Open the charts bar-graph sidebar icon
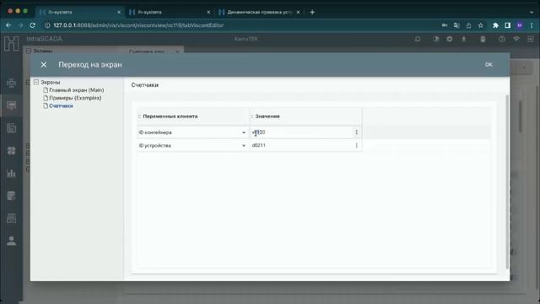This screenshot has width=540, height=304. (x=11, y=173)
